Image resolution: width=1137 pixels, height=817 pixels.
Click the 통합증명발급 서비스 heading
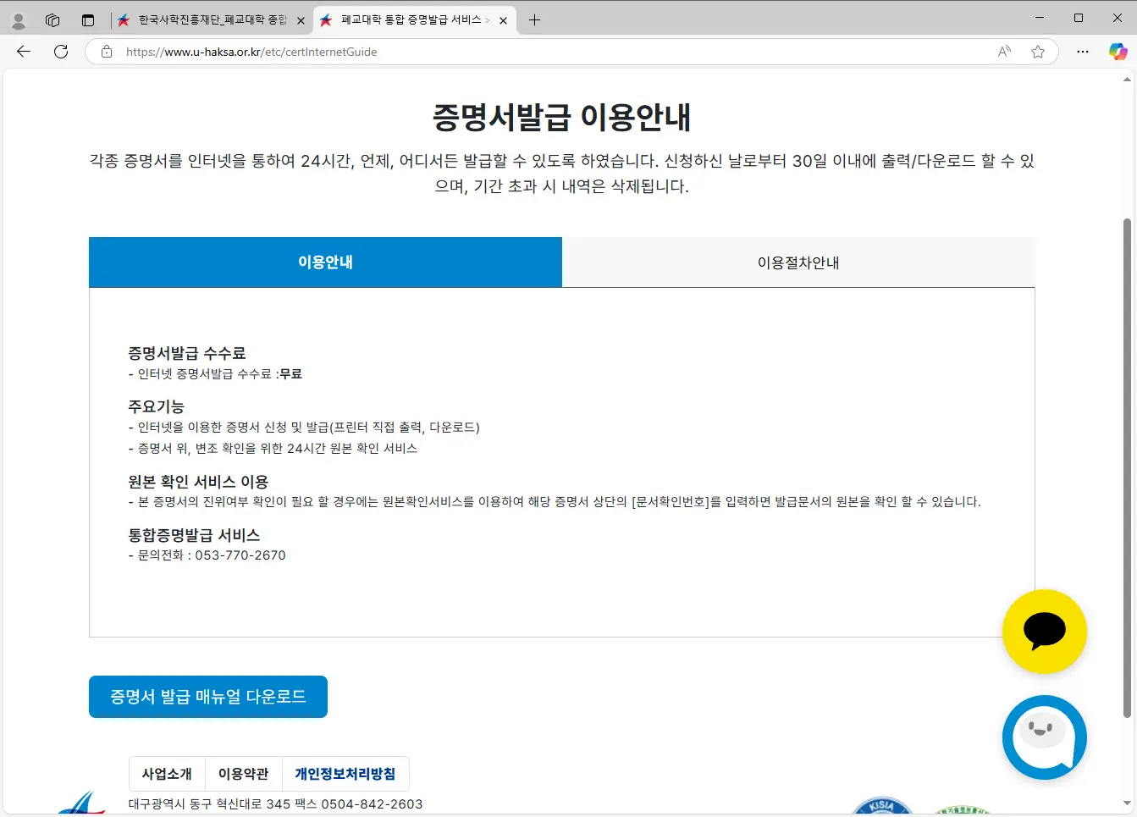coord(194,535)
